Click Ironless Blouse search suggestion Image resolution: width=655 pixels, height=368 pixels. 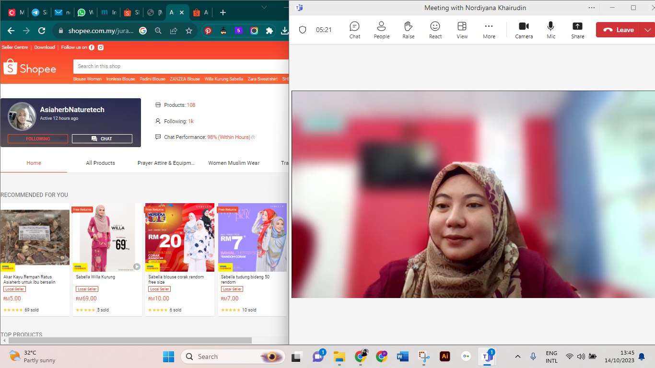coord(120,79)
